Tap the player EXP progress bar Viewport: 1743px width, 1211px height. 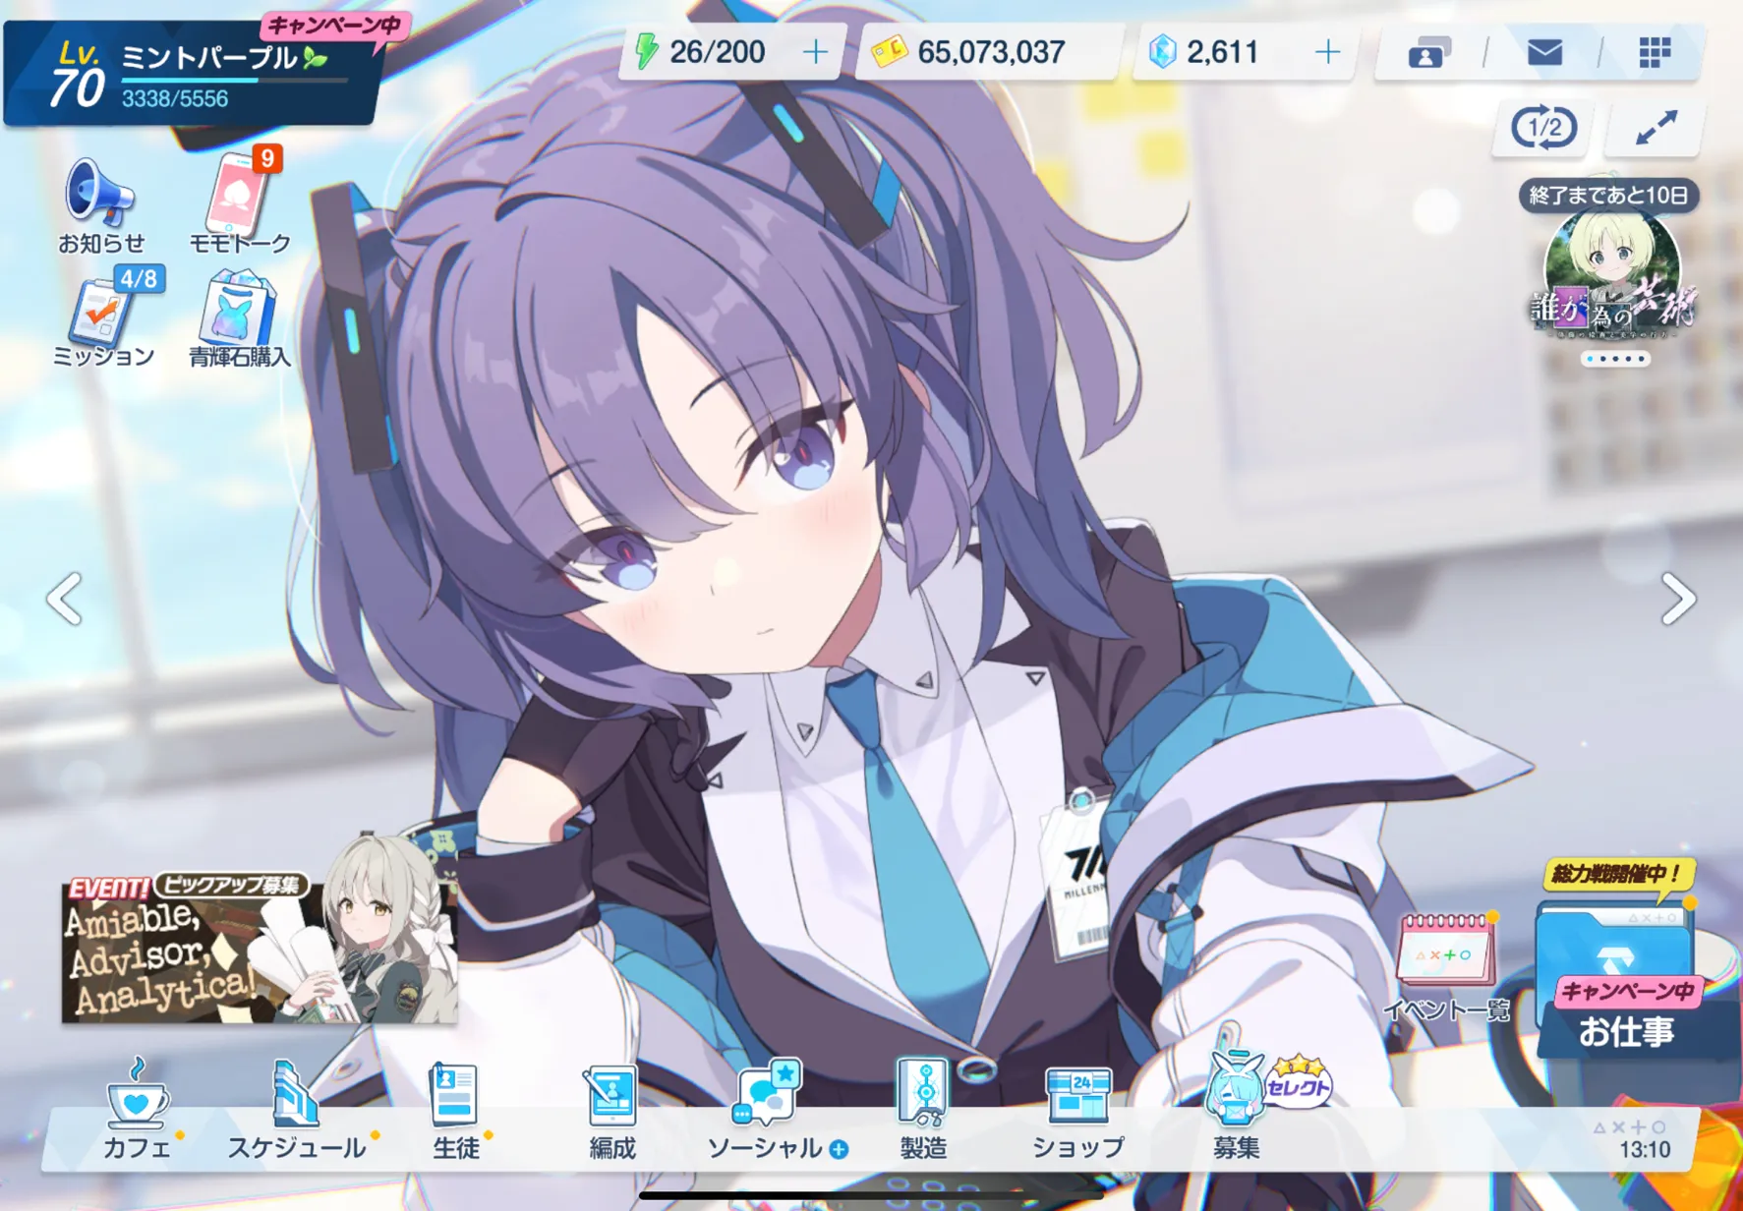click(x=234, y=80)
